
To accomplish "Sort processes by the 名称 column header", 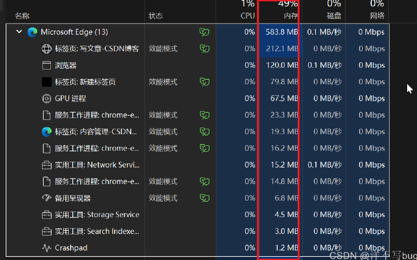I will click(x=22, y=16).
